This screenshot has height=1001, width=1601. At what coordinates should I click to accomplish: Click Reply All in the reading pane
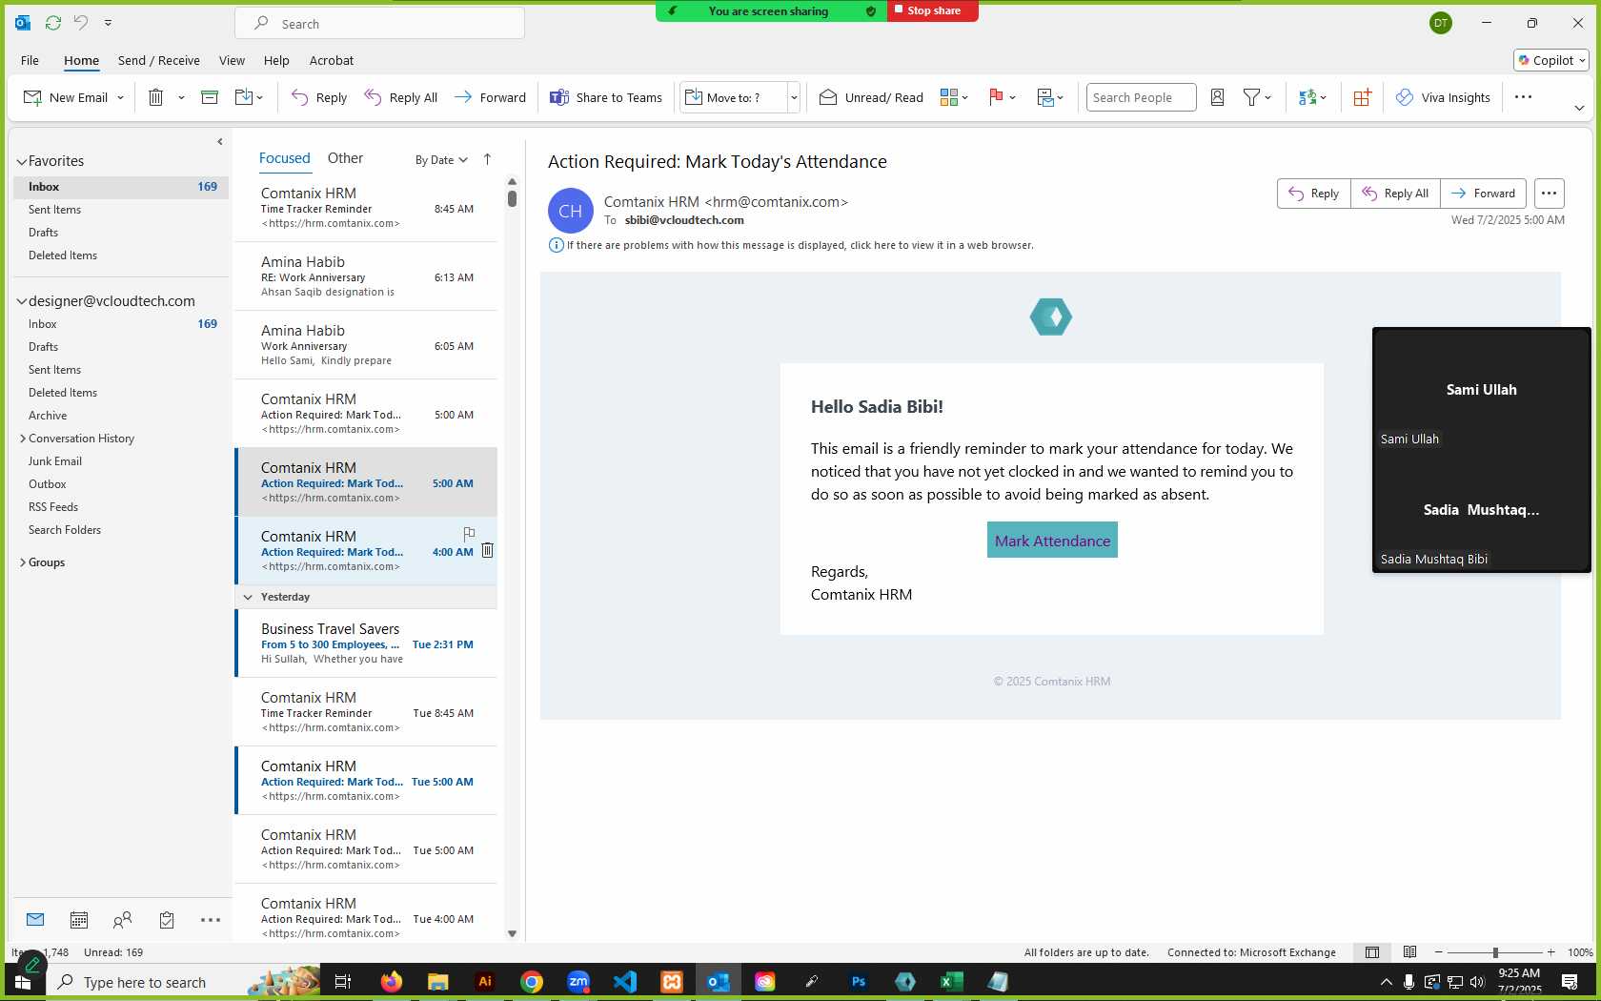(x=1395, y=194)
